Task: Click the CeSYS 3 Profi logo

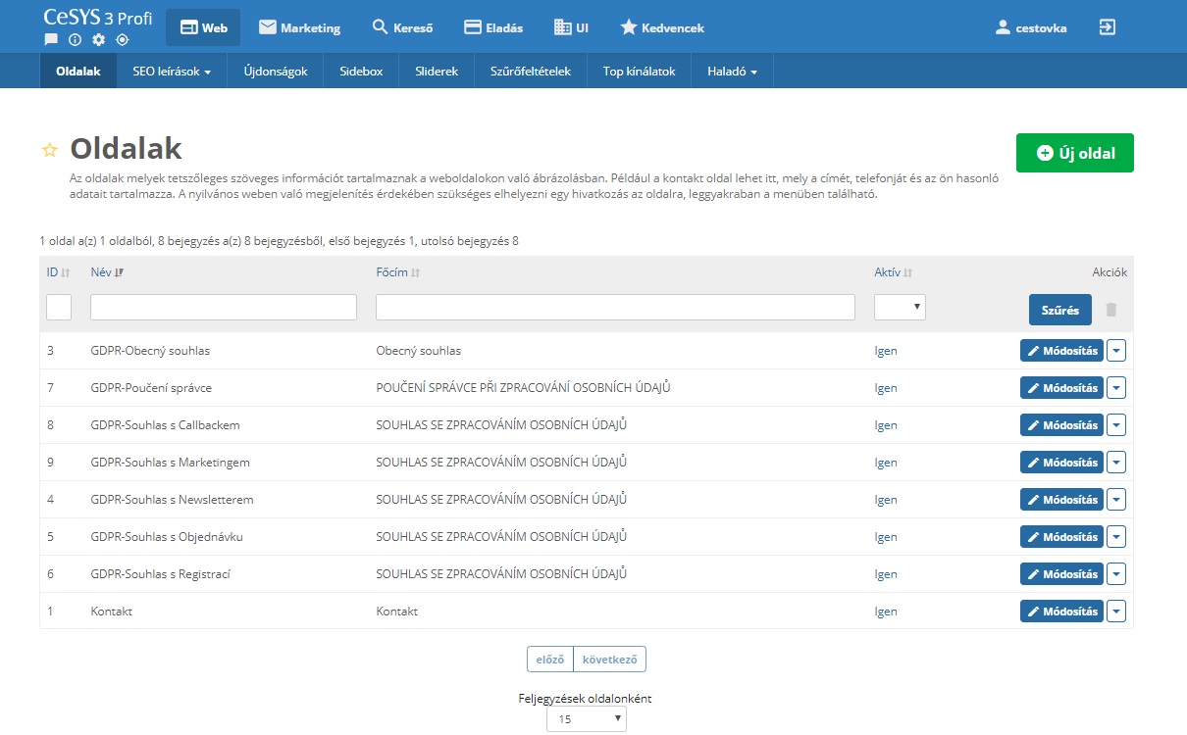Action: (x=98, y=17)
